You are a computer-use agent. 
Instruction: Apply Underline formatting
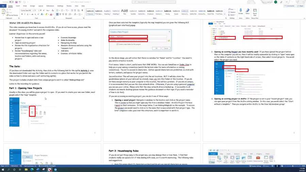(28, 14)
